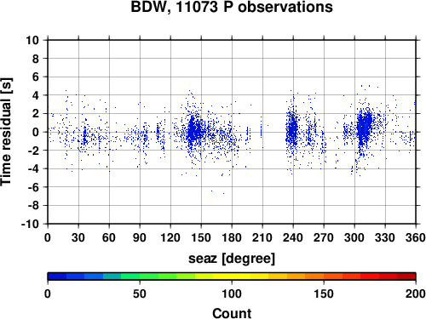Screen dimensions: 426x319
Task: Click the dark red end of the colorbar
Action: click(406, 276)
